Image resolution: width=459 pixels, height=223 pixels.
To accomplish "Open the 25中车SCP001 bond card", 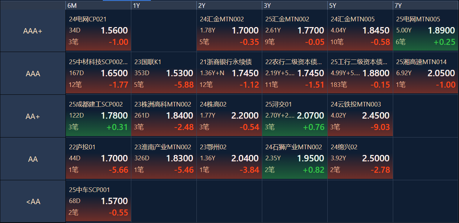I will 99,201.
